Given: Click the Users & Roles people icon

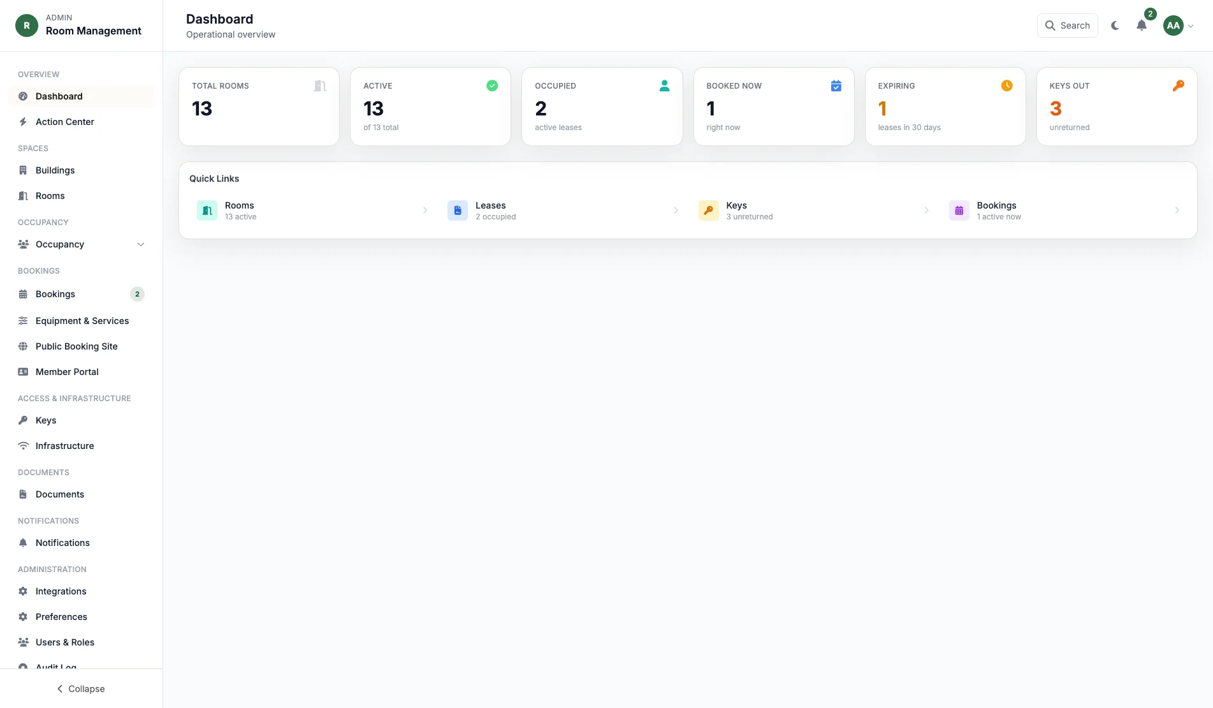Looking at the screenshot, I should click(x=23, y=642).
